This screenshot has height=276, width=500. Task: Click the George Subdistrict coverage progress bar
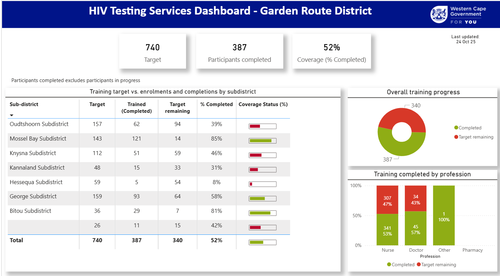pyautogui.click(x=262, y=199)
